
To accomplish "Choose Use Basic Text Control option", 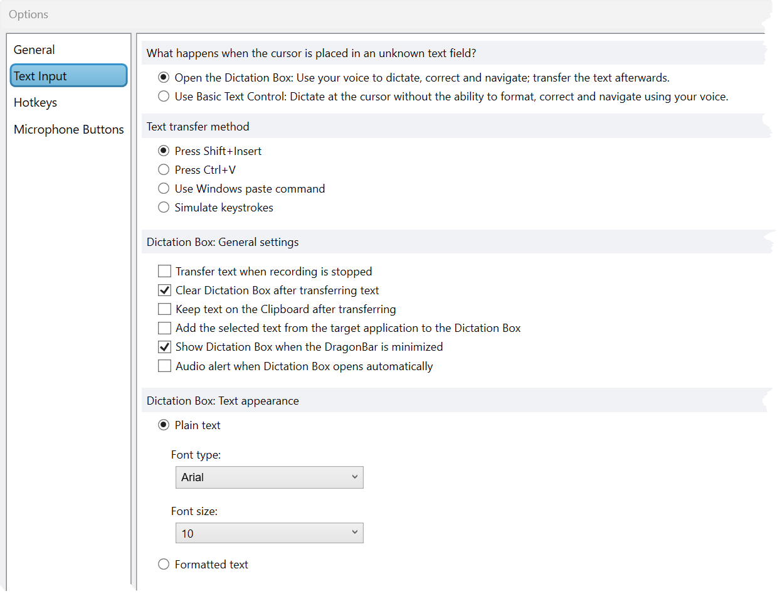I will tap(164, 97).
